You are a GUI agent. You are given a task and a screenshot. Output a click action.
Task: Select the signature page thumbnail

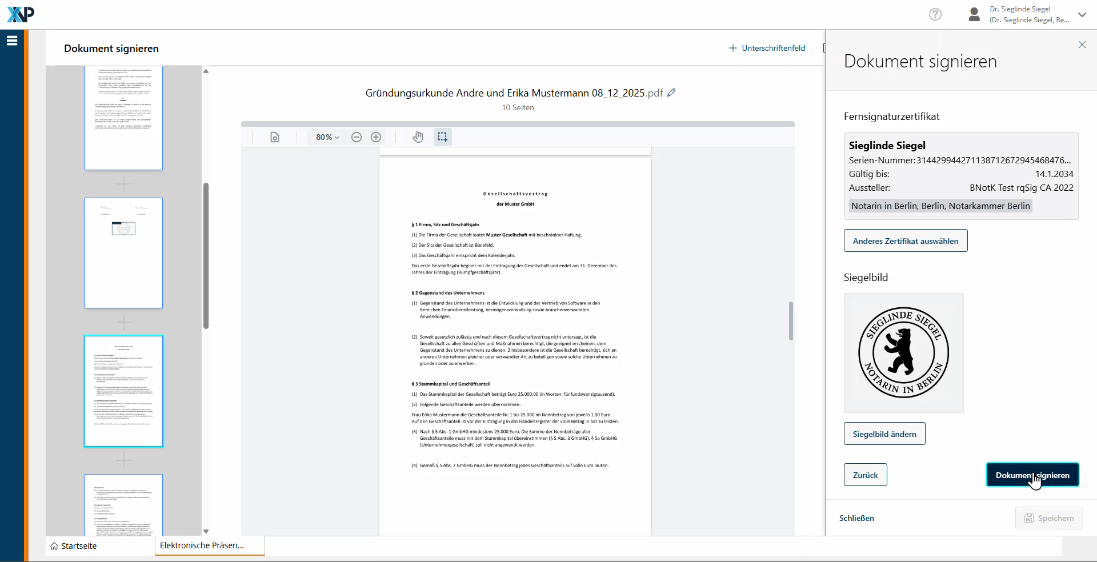123,253
